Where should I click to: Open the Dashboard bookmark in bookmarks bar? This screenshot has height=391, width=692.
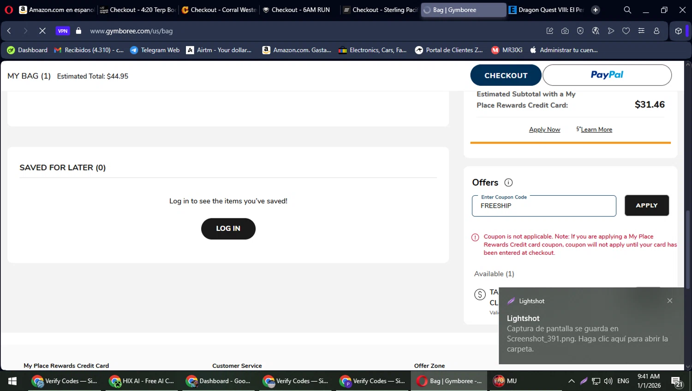[27, 50]
